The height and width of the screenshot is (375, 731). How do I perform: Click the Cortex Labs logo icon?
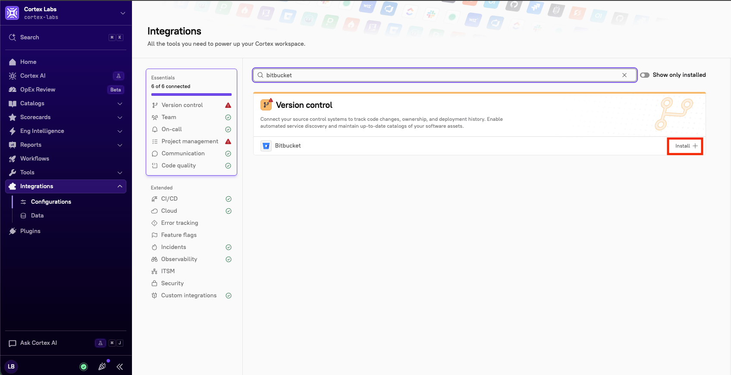(x=12, y=13)
